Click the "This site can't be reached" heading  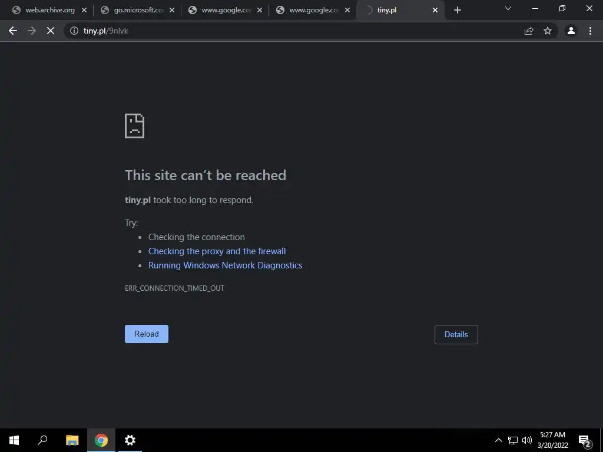206,175
